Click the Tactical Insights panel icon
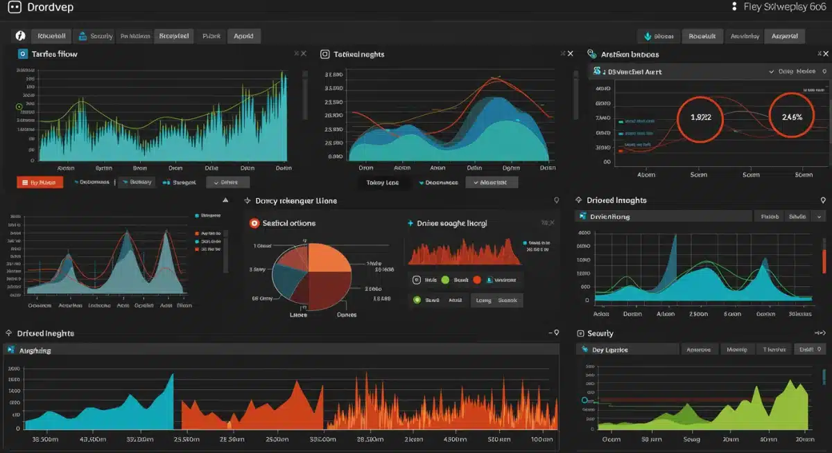The width and height of the screenshot is (832, 453). (323, 53)
